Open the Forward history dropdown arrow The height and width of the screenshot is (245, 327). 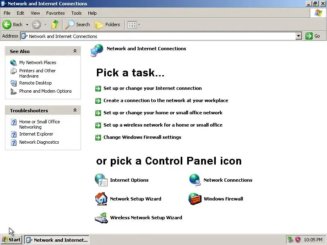46,25
